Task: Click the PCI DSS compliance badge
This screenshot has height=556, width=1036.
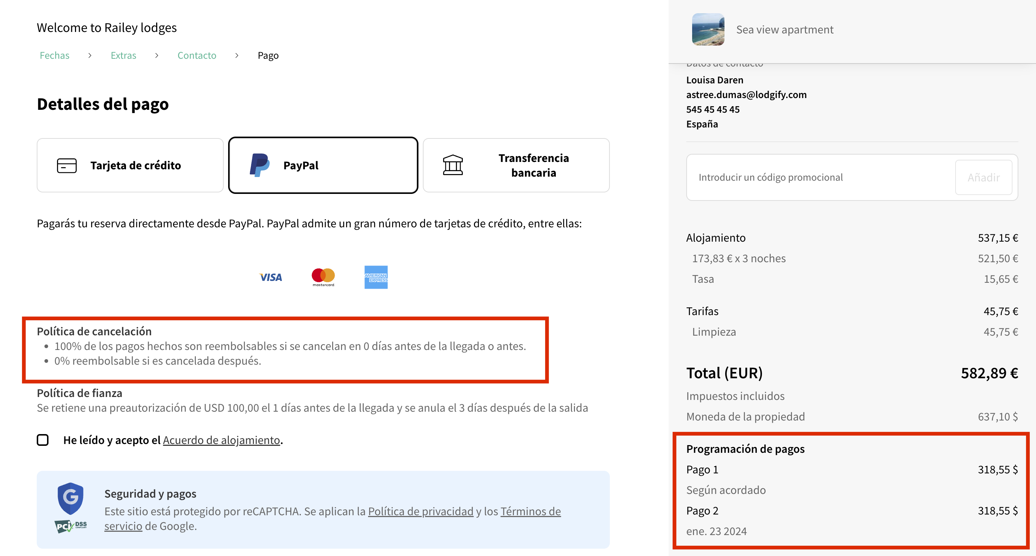Action: (x=71, y=526)
